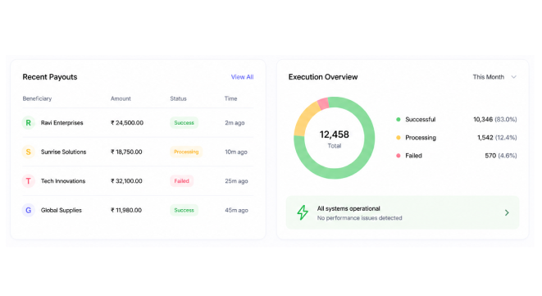Click the yellow Processing legend dot
This screenshot has width=542, height=296.
click(399, 138)
